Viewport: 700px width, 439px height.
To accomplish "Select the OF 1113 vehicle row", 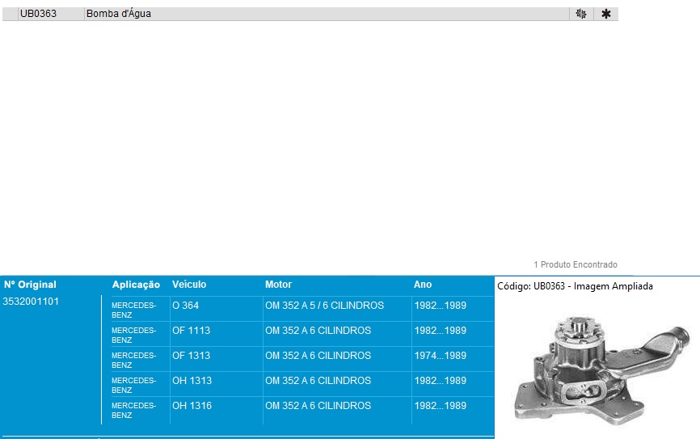I will tap(191, 331).
